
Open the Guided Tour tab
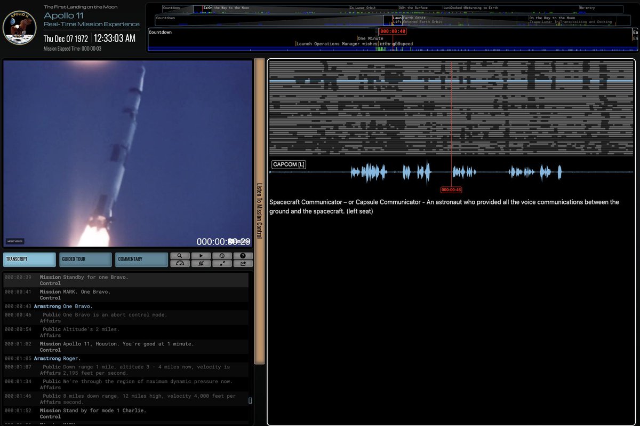[x=85, y=259]
